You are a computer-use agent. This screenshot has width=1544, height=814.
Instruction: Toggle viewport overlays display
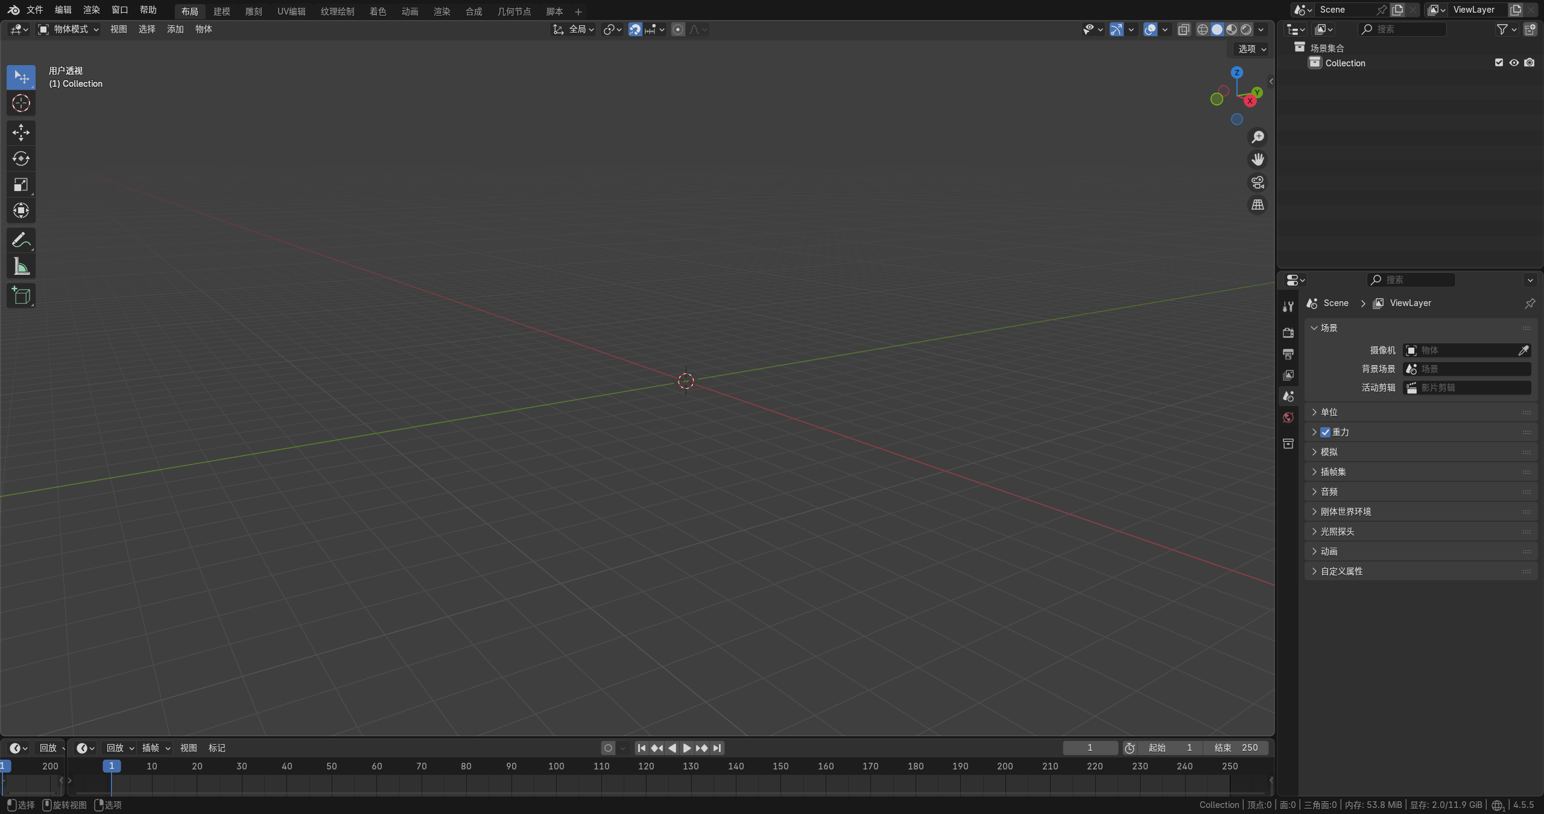1150,29
